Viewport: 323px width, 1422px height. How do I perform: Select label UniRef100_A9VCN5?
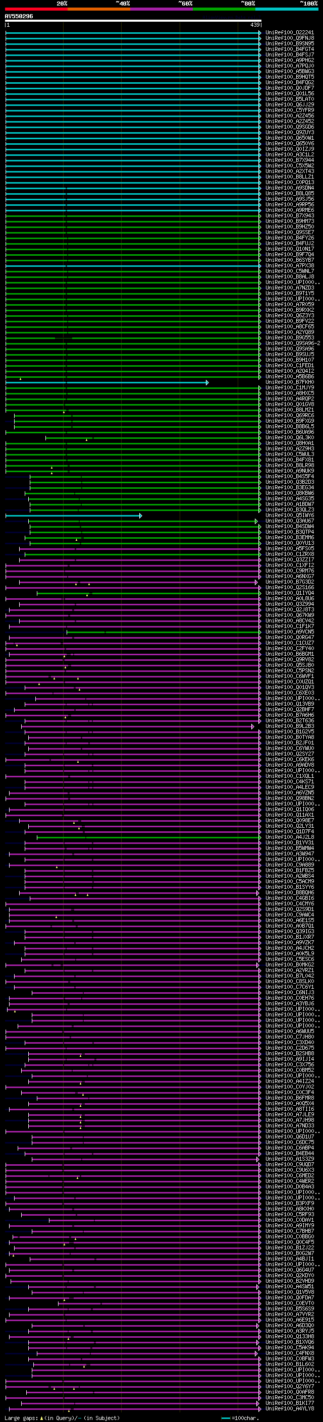(290, 632)
